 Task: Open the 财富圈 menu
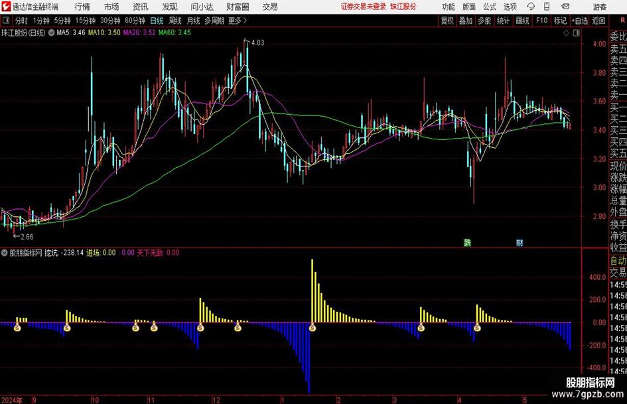tap(238, 7)
